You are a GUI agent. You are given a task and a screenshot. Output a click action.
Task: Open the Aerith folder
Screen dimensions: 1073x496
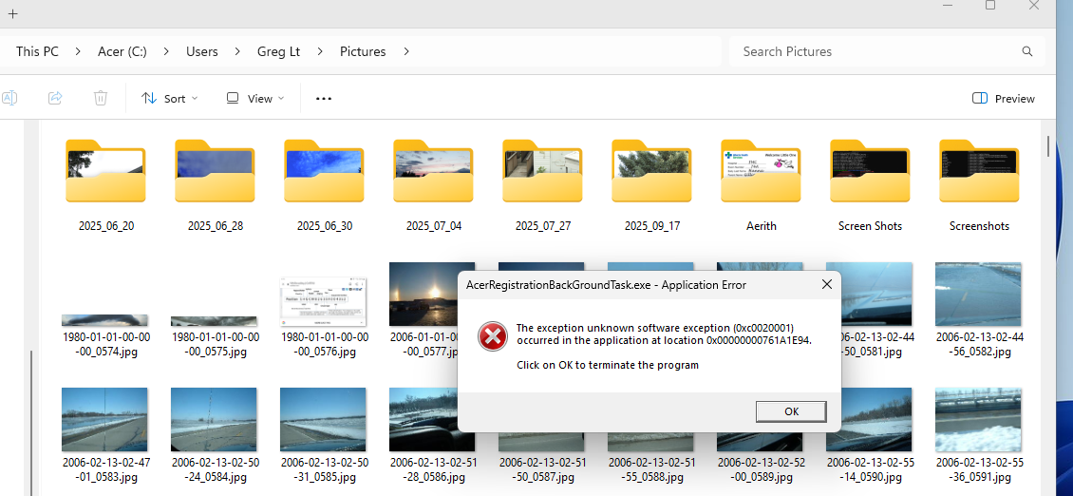coord(761,171)
